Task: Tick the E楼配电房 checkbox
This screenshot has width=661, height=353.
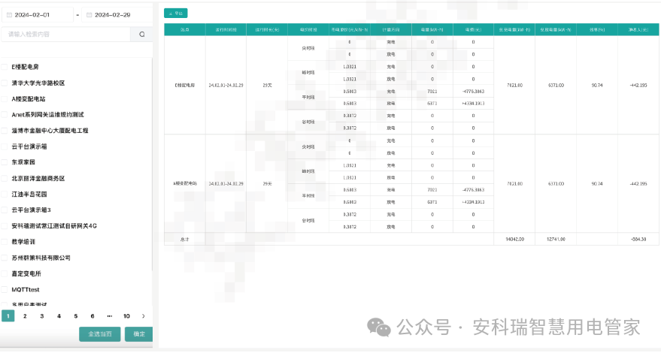Action: 5,67
